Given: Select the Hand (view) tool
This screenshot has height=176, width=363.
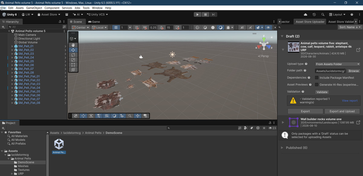Looking at the screenshot, I should pyautogui.click(x=73, y=45).
